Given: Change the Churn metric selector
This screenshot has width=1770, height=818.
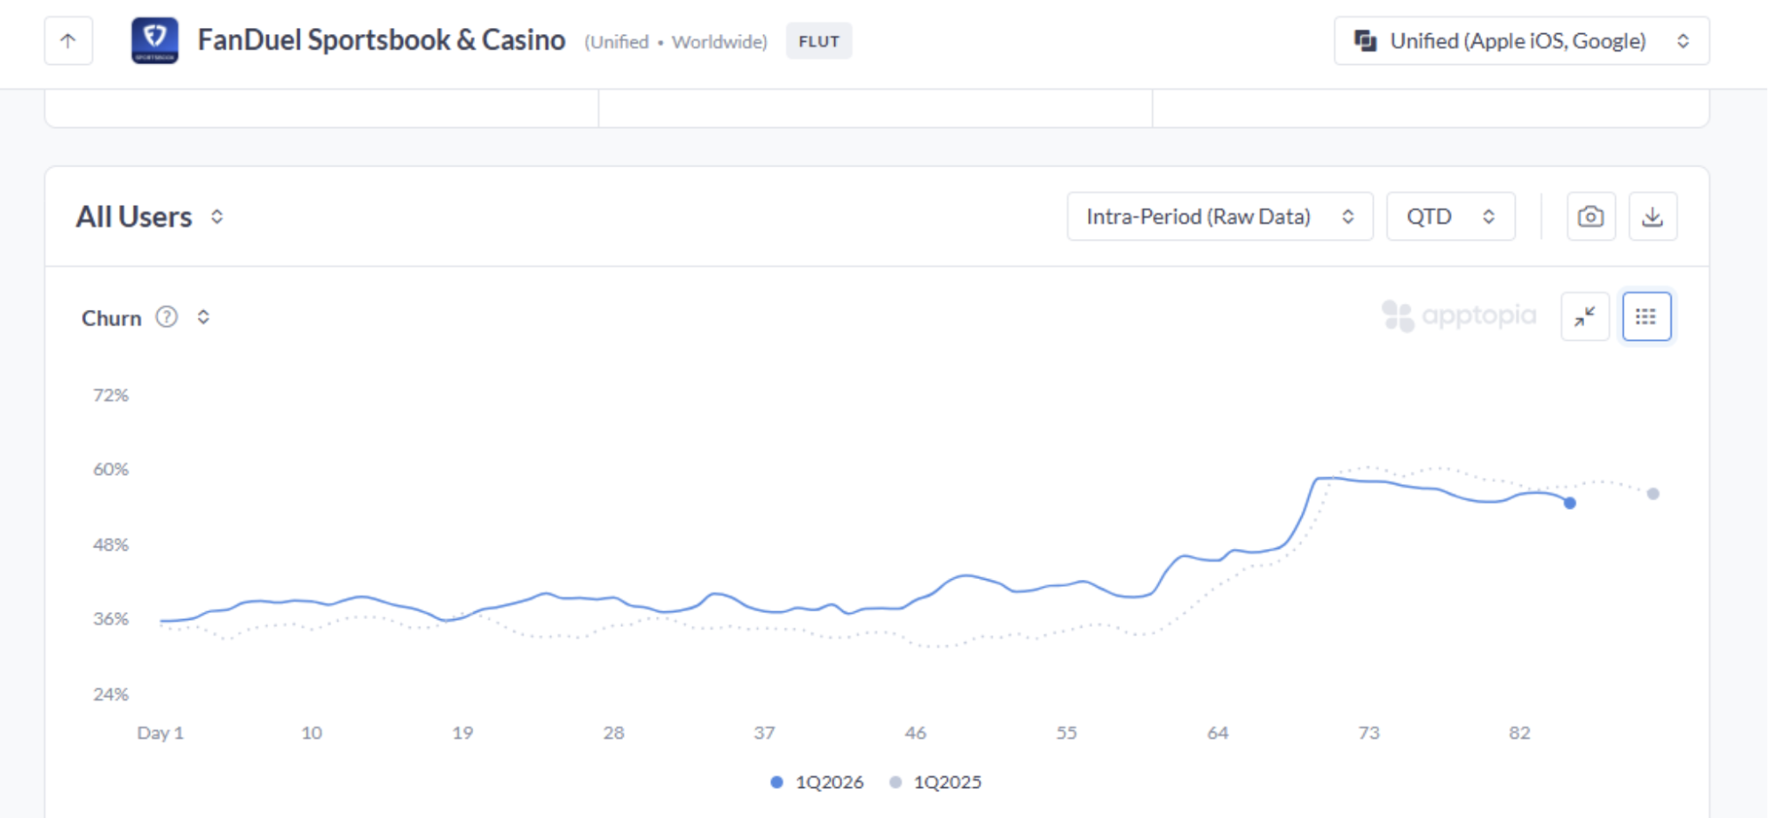Looking at the screenshot, I should pos(203,317).
